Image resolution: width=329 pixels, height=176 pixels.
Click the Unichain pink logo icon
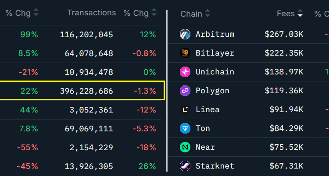185,72
